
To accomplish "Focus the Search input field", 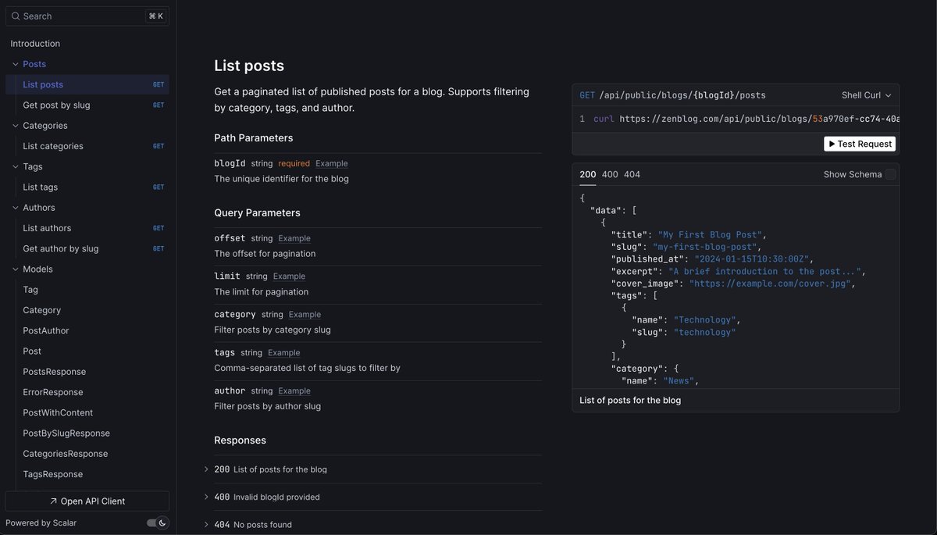I will (87, 16).
